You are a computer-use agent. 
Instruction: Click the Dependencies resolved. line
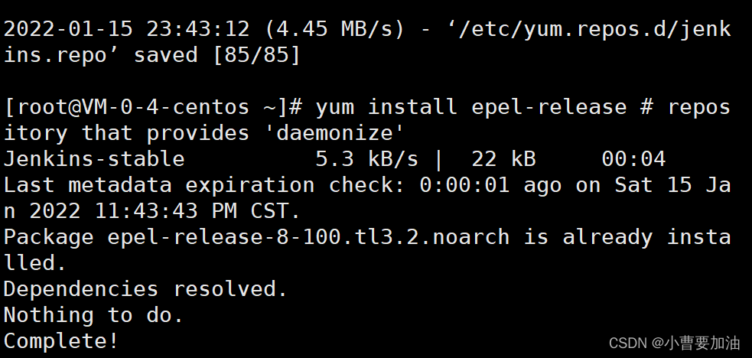point(145,289)
